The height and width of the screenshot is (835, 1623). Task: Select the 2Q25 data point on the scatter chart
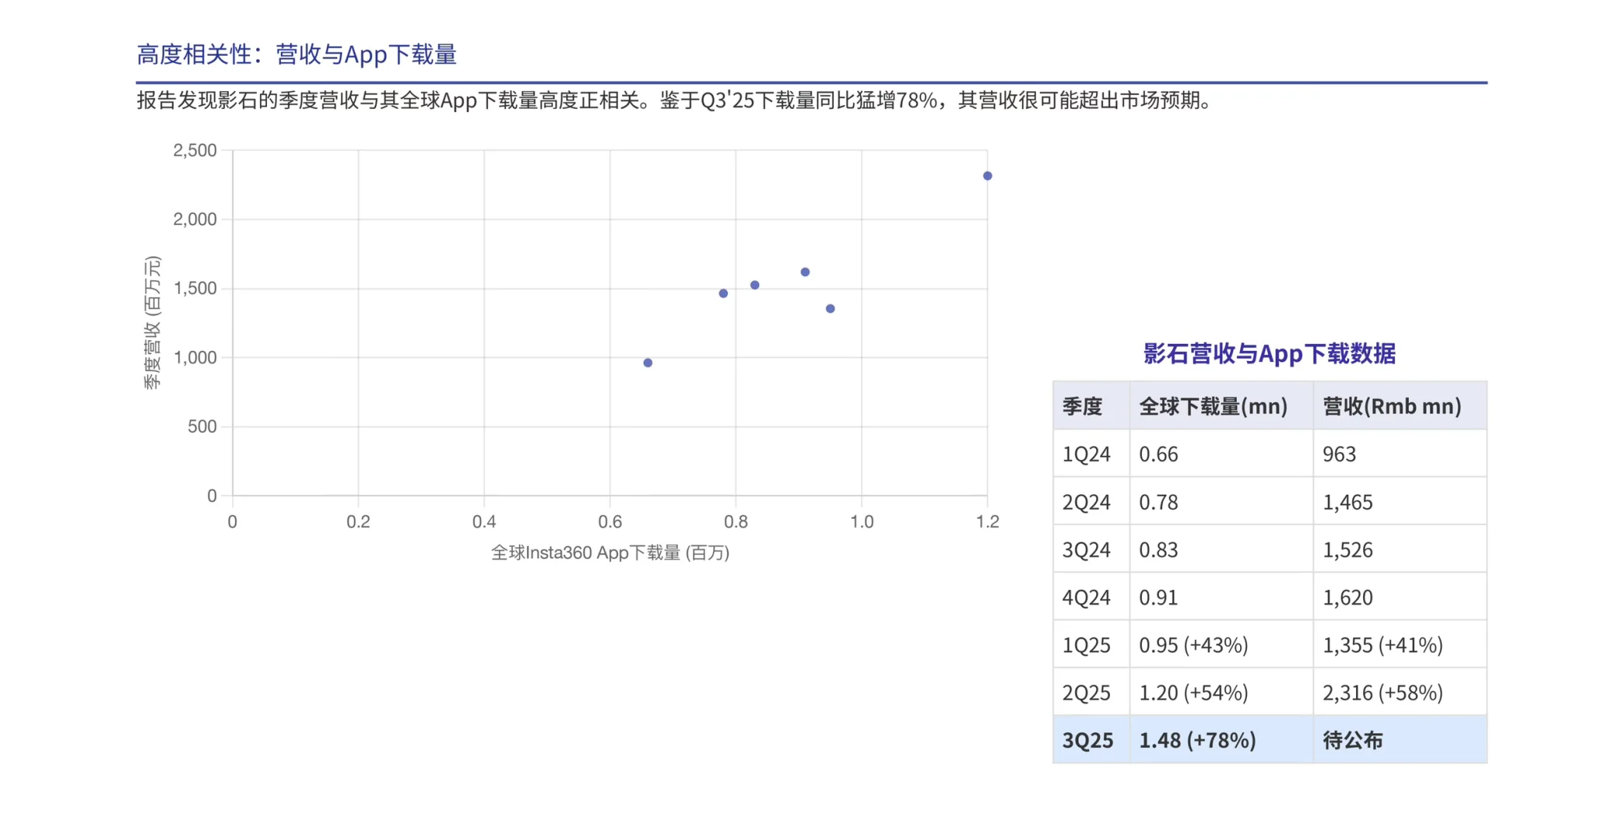click(x=986, y=175)
